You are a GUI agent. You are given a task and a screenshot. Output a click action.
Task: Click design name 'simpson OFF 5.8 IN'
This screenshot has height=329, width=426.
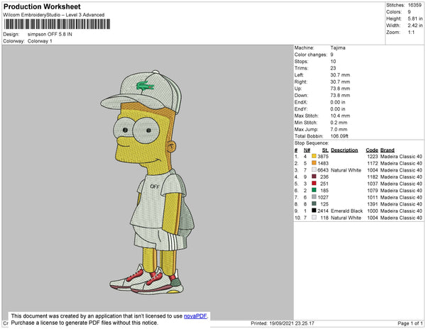(50, 35)
